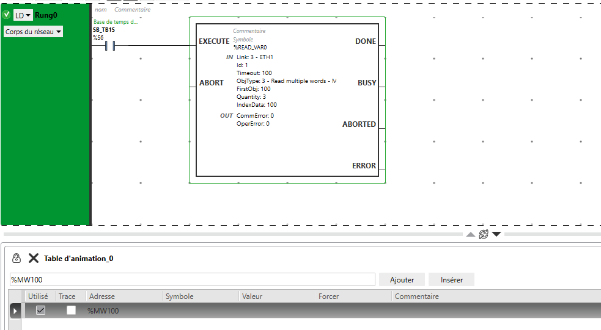Select the %READ_VAR0 function block
The height and width of the screenshot is (330, 601).
(x=287, y=100)
